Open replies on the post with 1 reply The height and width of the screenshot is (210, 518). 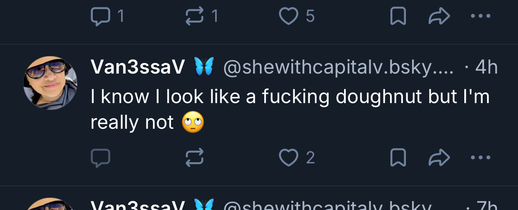pyautogui.click(x=101, y=17)
